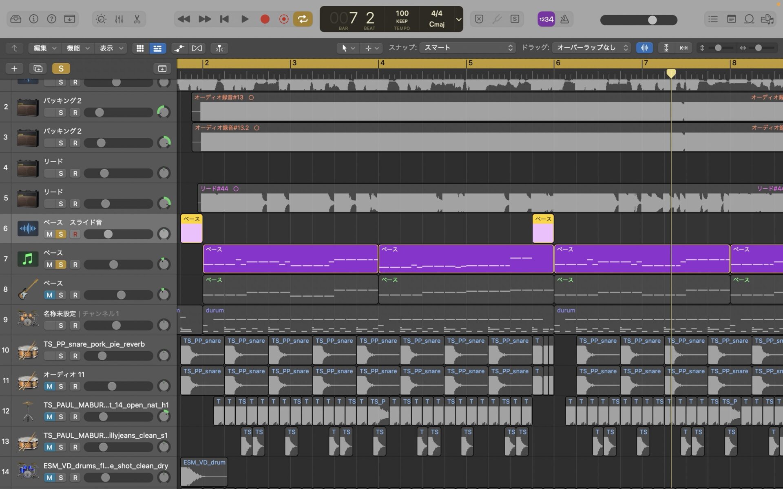Click the add new track plus button
Image resolution: width=783 pixels, height=489 pixels.
coord(14,68)
